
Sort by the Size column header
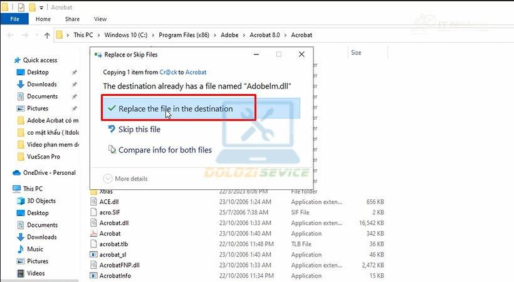(356, 53)
